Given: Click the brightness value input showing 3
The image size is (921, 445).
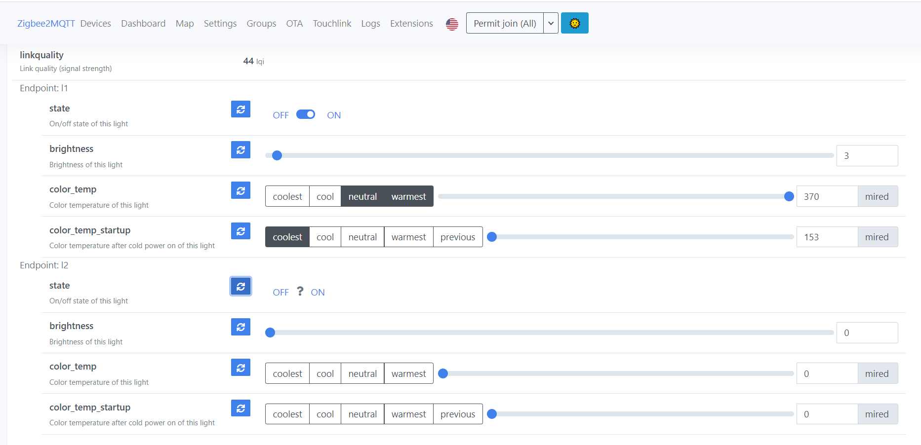Looking at the screenshot, I should coord(867,155).
